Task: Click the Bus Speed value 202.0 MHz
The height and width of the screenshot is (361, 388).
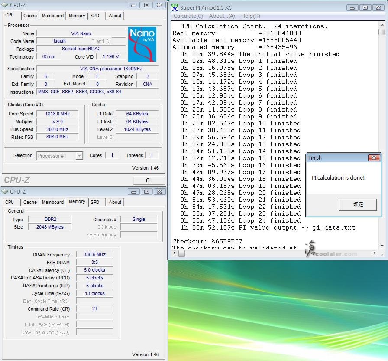Action: (57, 129)
